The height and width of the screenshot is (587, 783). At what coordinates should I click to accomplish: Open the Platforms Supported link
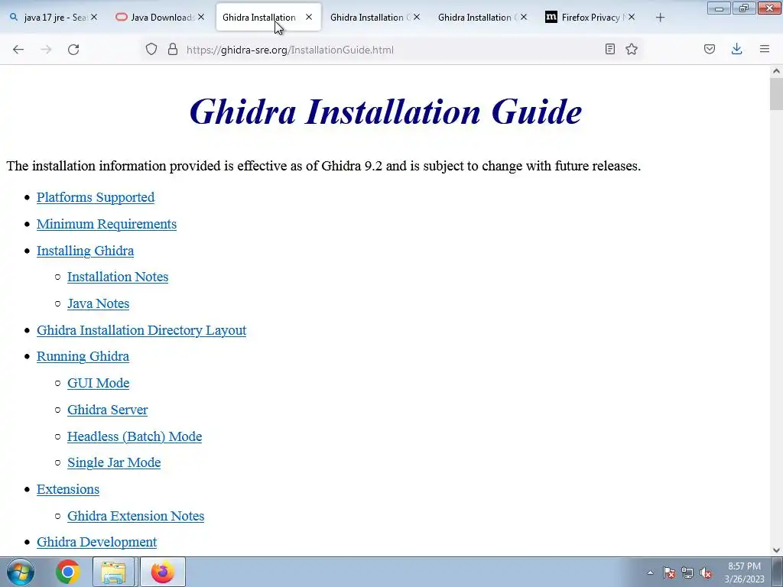coord(96,197)
